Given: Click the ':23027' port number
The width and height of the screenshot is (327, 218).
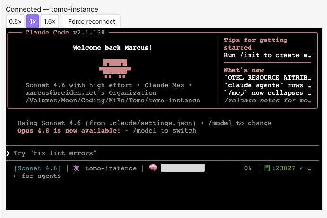Looking at the screenshot, I should [x=284, y=168].
